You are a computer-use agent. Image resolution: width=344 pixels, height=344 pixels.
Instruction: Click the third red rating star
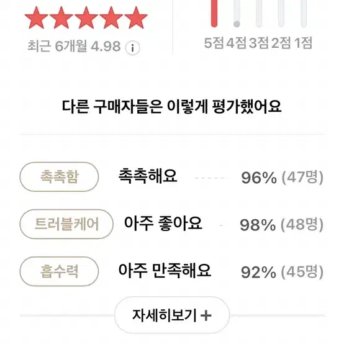[x=86, y=18]
